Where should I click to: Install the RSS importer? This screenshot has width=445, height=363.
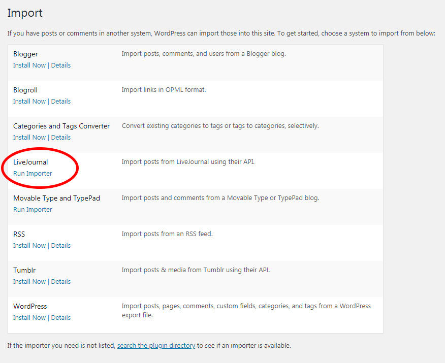(x=29, y=245)
